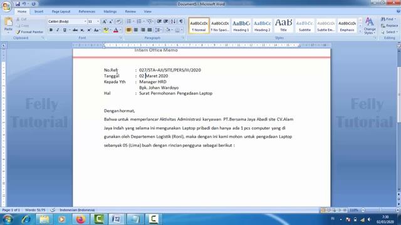This screenshot has width=401, height=225.
Task: Open Internet Explorer from taskbar
Action: point(26,219)
